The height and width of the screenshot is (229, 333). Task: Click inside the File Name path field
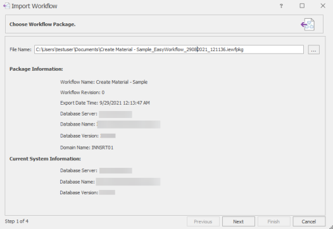pos(169,50)
